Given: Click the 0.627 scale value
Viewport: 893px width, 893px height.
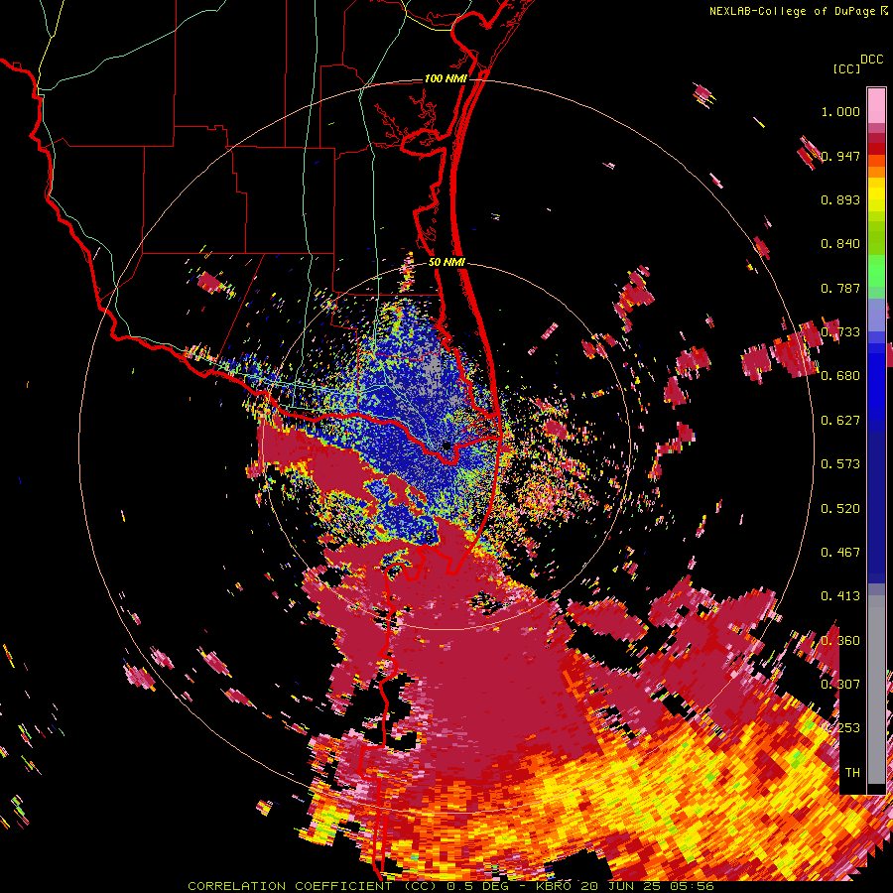Looking at the screenshot, I should tap(840, 421).
